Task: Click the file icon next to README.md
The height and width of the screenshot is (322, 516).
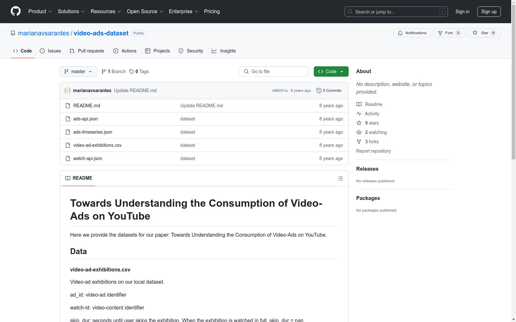Action: click(x=68, y=106)
